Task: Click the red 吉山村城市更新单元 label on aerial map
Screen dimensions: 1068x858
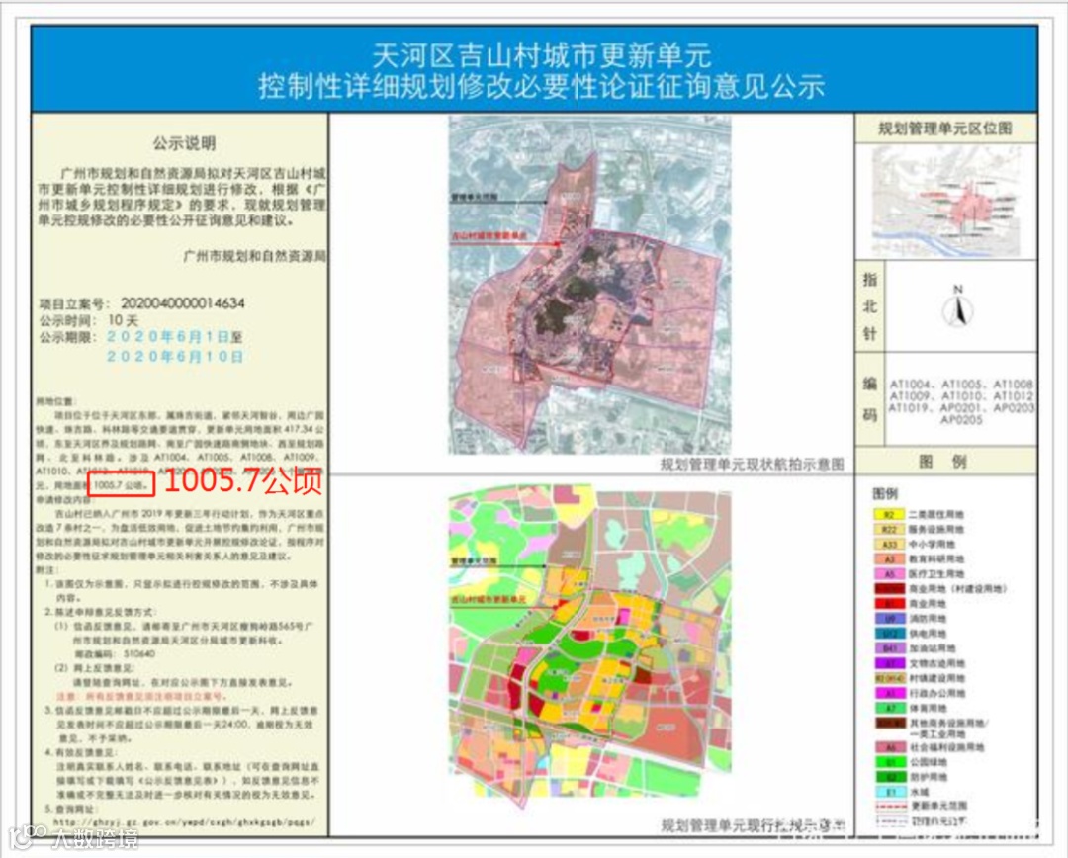Action: click(x=489, y=236)
